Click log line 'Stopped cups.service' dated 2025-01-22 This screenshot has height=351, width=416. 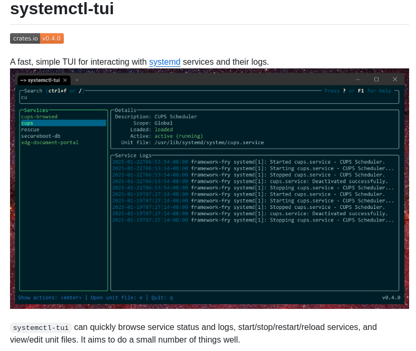pyautogui.click(x=248, y=175)
